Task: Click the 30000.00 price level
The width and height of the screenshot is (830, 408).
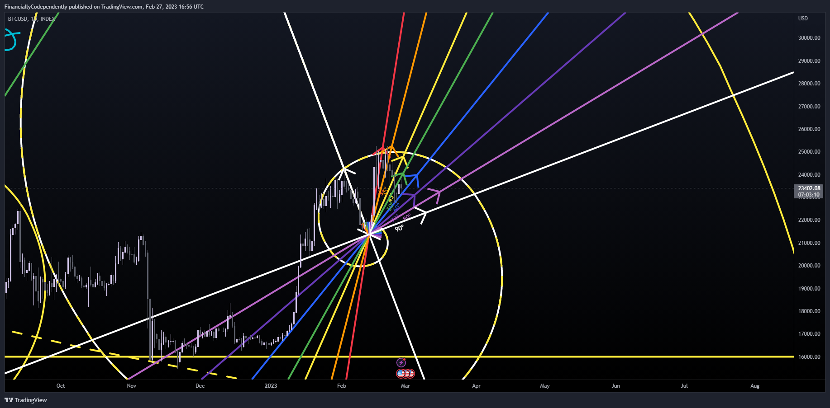Action: point(809,38)
